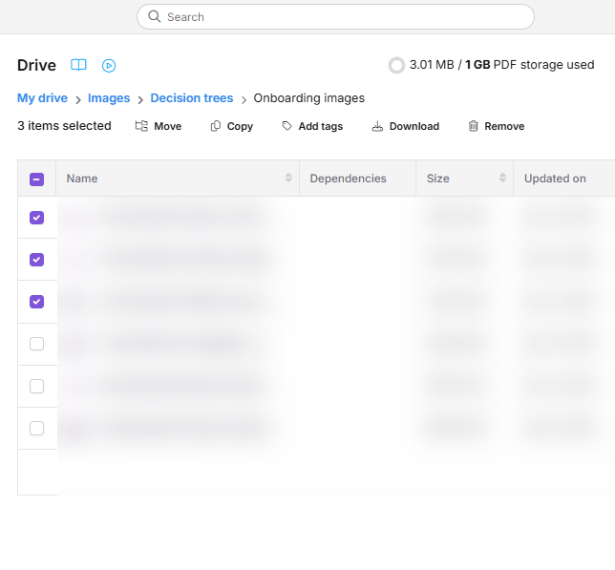Check the sixth row checkbox
Screen dimensions: 615x570
37,428
